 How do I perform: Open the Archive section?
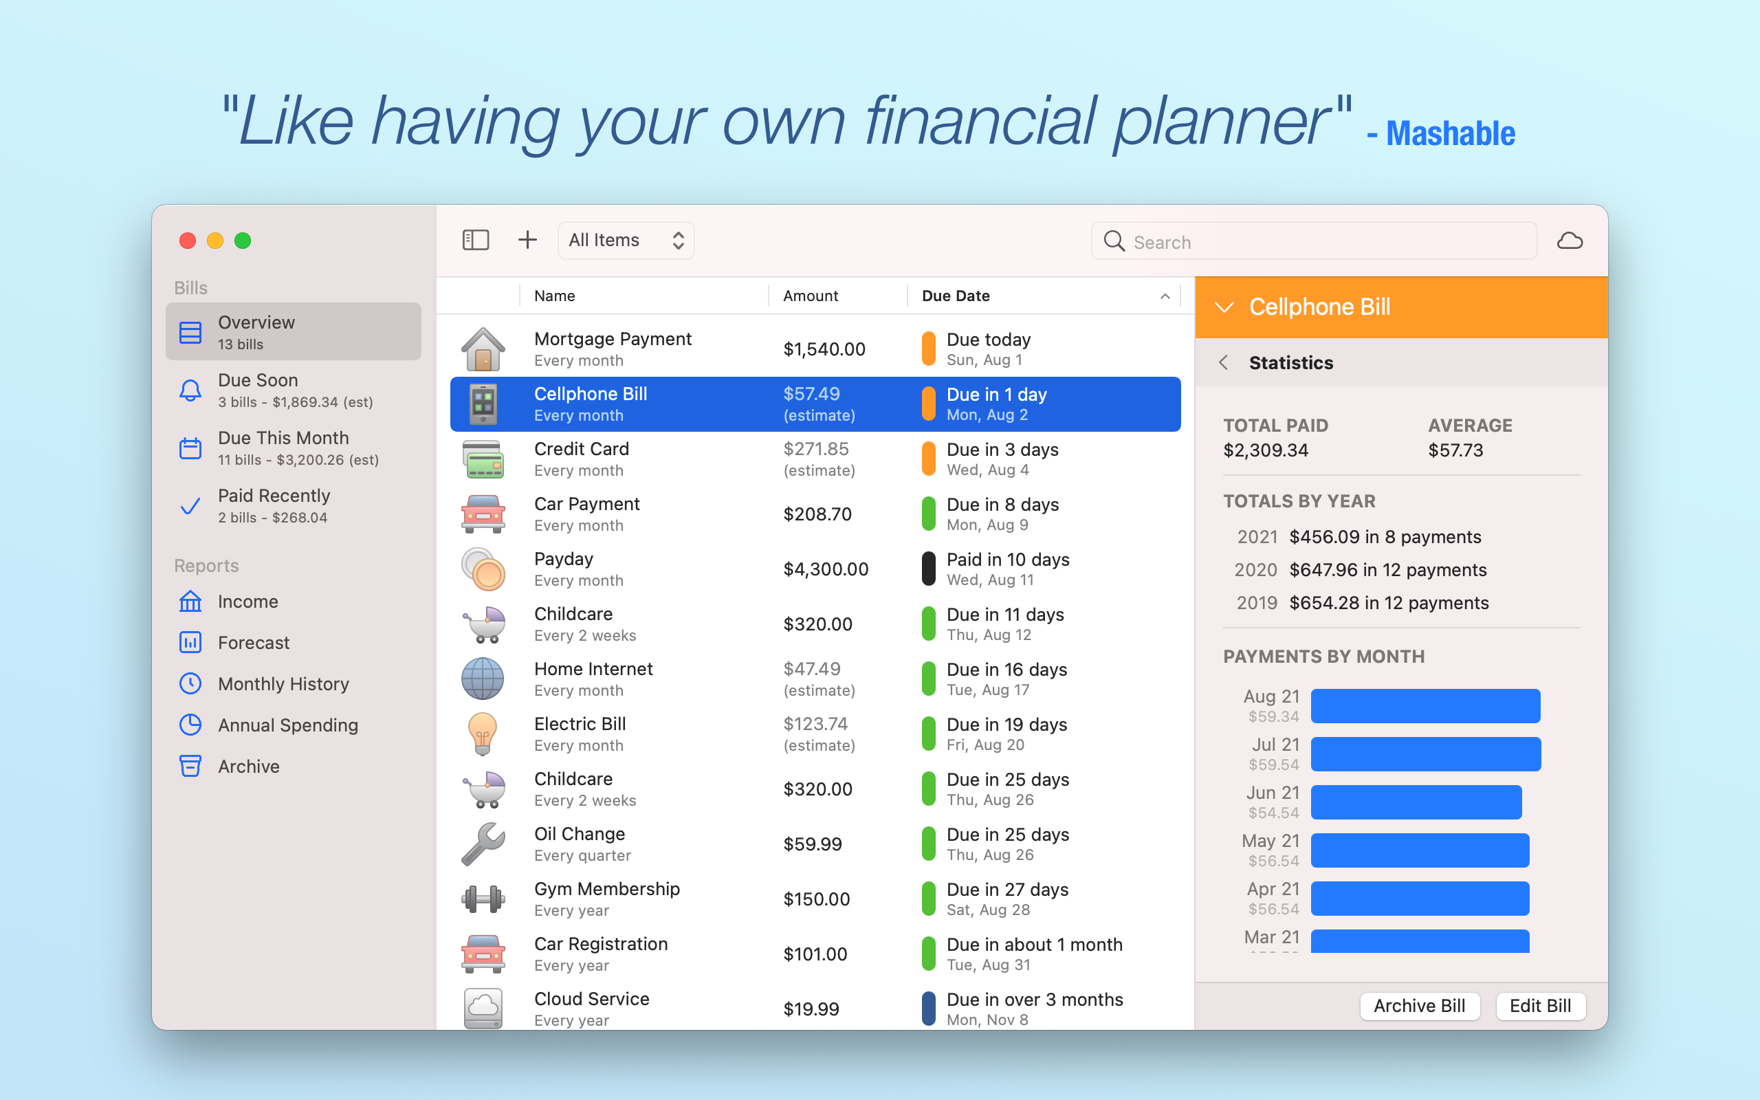pos(248,766)
